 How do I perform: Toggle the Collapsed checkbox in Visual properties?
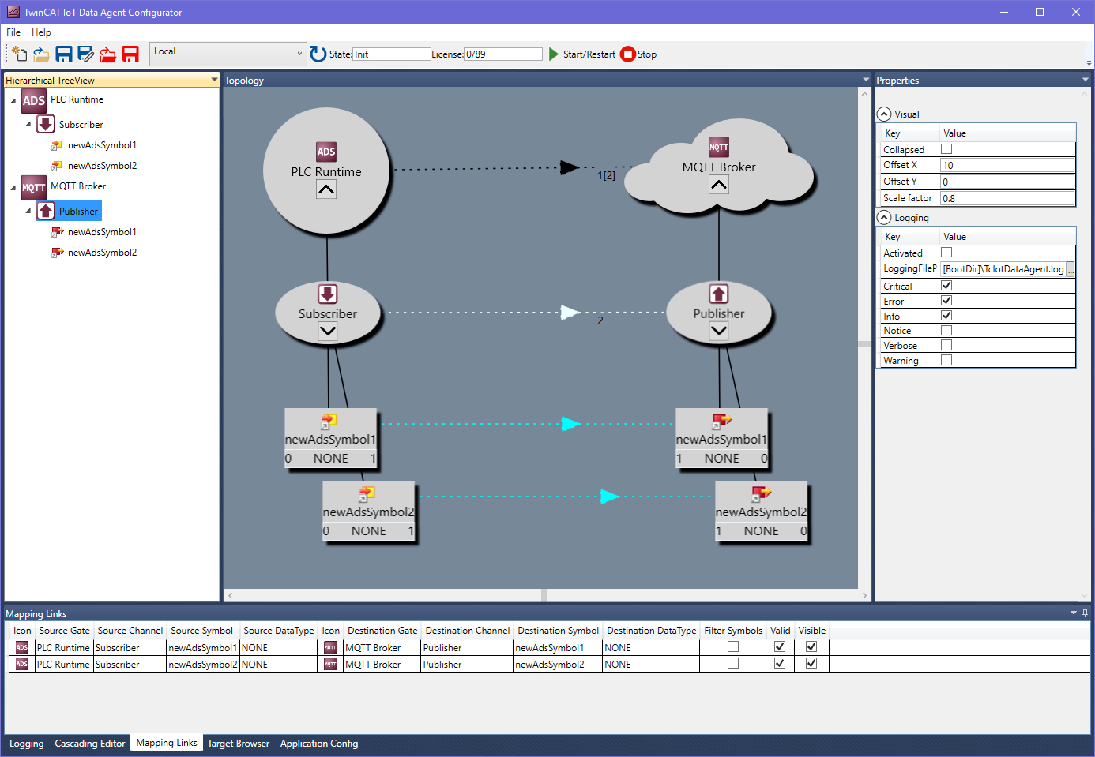946,149
